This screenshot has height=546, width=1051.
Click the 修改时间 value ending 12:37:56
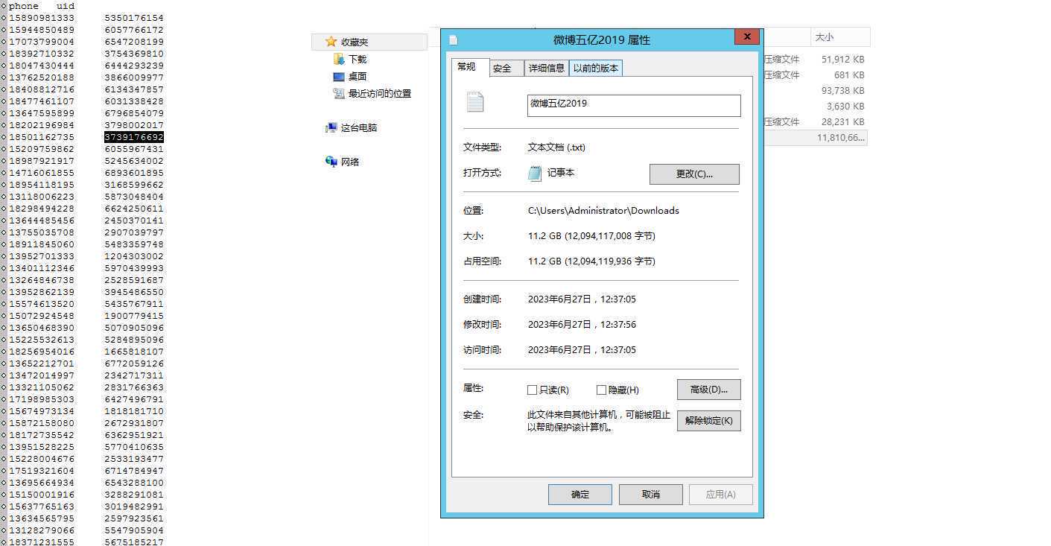pyautogui.click(x=582, y=325)
